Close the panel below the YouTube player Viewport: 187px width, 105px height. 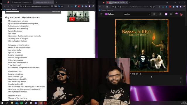click(181, 78)
